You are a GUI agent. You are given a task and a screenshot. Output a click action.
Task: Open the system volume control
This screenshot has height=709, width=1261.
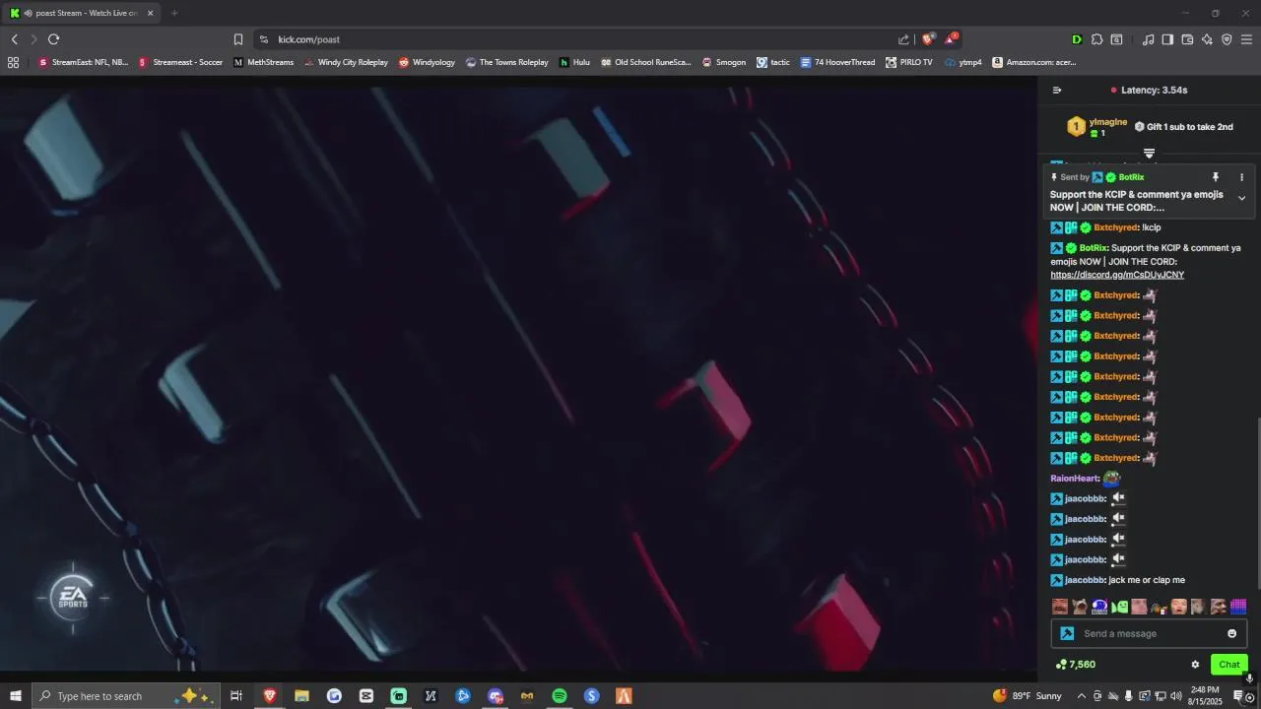click(1176, 696)
